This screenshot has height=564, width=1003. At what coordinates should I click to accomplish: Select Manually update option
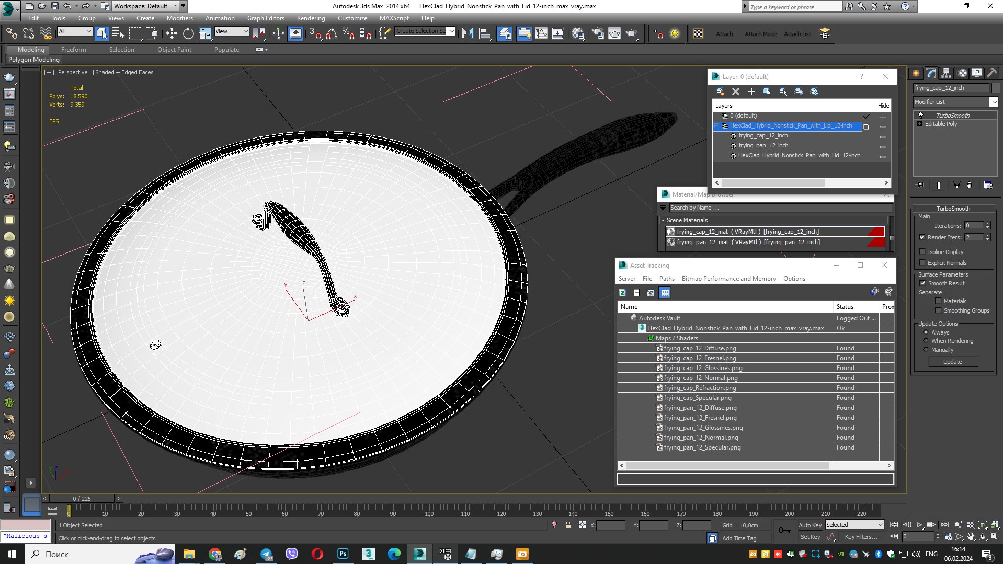[926, 350]
